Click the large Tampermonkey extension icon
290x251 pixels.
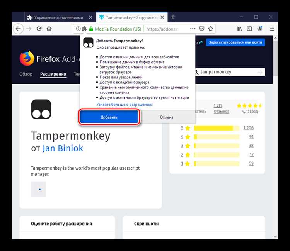(x=41, y=109)
